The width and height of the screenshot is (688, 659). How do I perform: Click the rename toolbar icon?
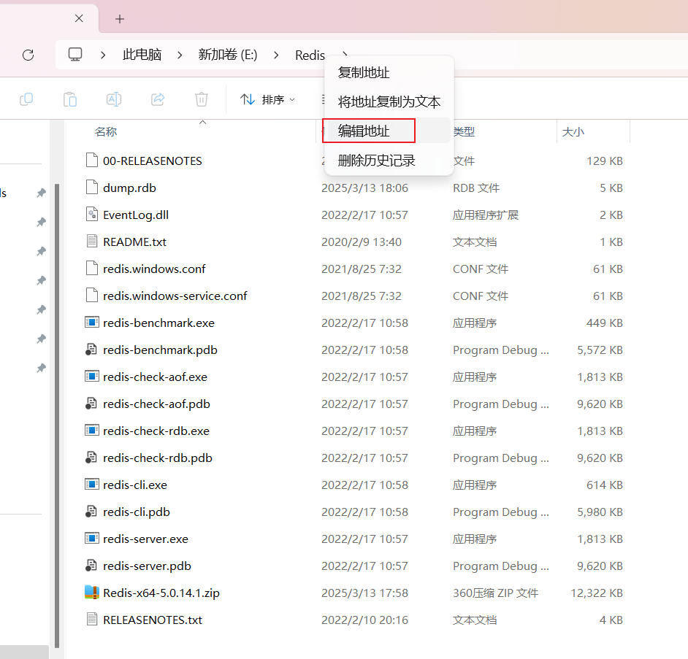[114, 99]
